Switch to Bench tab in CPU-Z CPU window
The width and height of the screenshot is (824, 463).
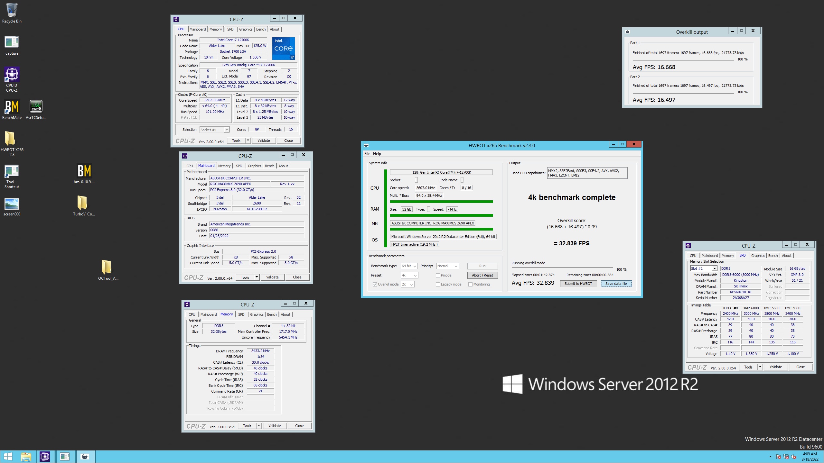point(261,29)
